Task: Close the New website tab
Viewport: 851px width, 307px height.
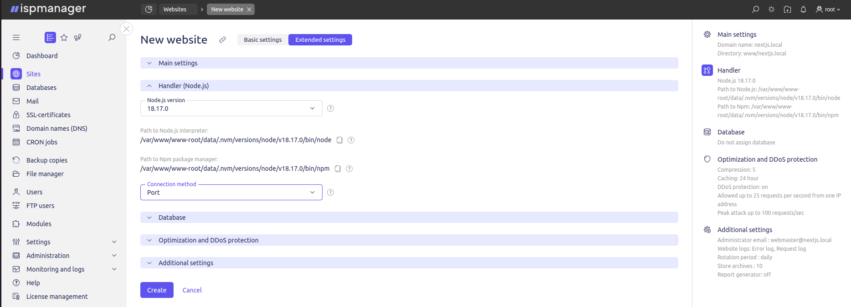Action: click(249, 10)
